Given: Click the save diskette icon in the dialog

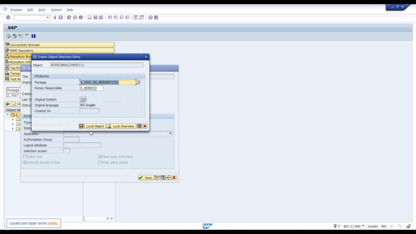Looking at the screenshot, I should click(x=81, y=126).
